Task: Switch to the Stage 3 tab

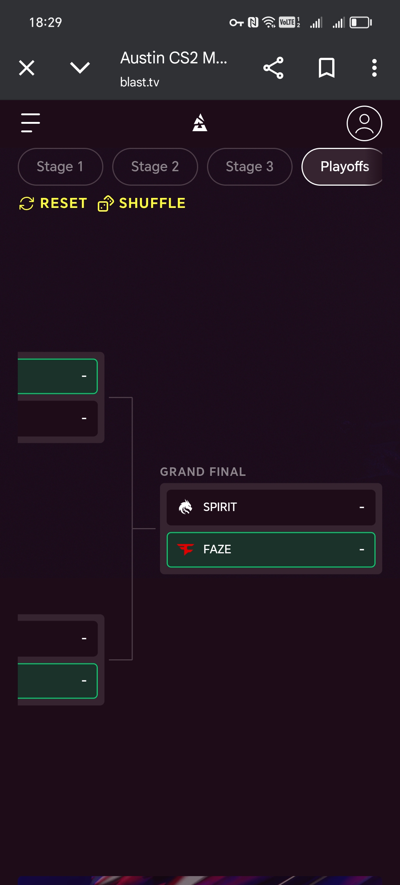Action: (x=250, y=167)
